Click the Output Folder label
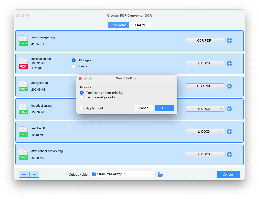 click(79, 174)
